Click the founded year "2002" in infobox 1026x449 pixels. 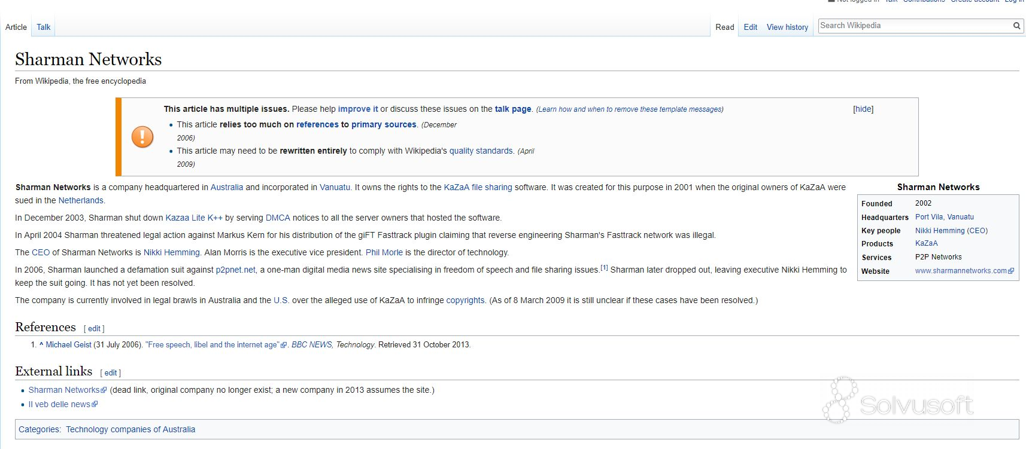tap(924, 203)
